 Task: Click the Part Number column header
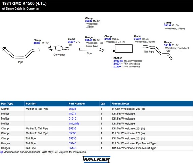(x=84, y=104)
